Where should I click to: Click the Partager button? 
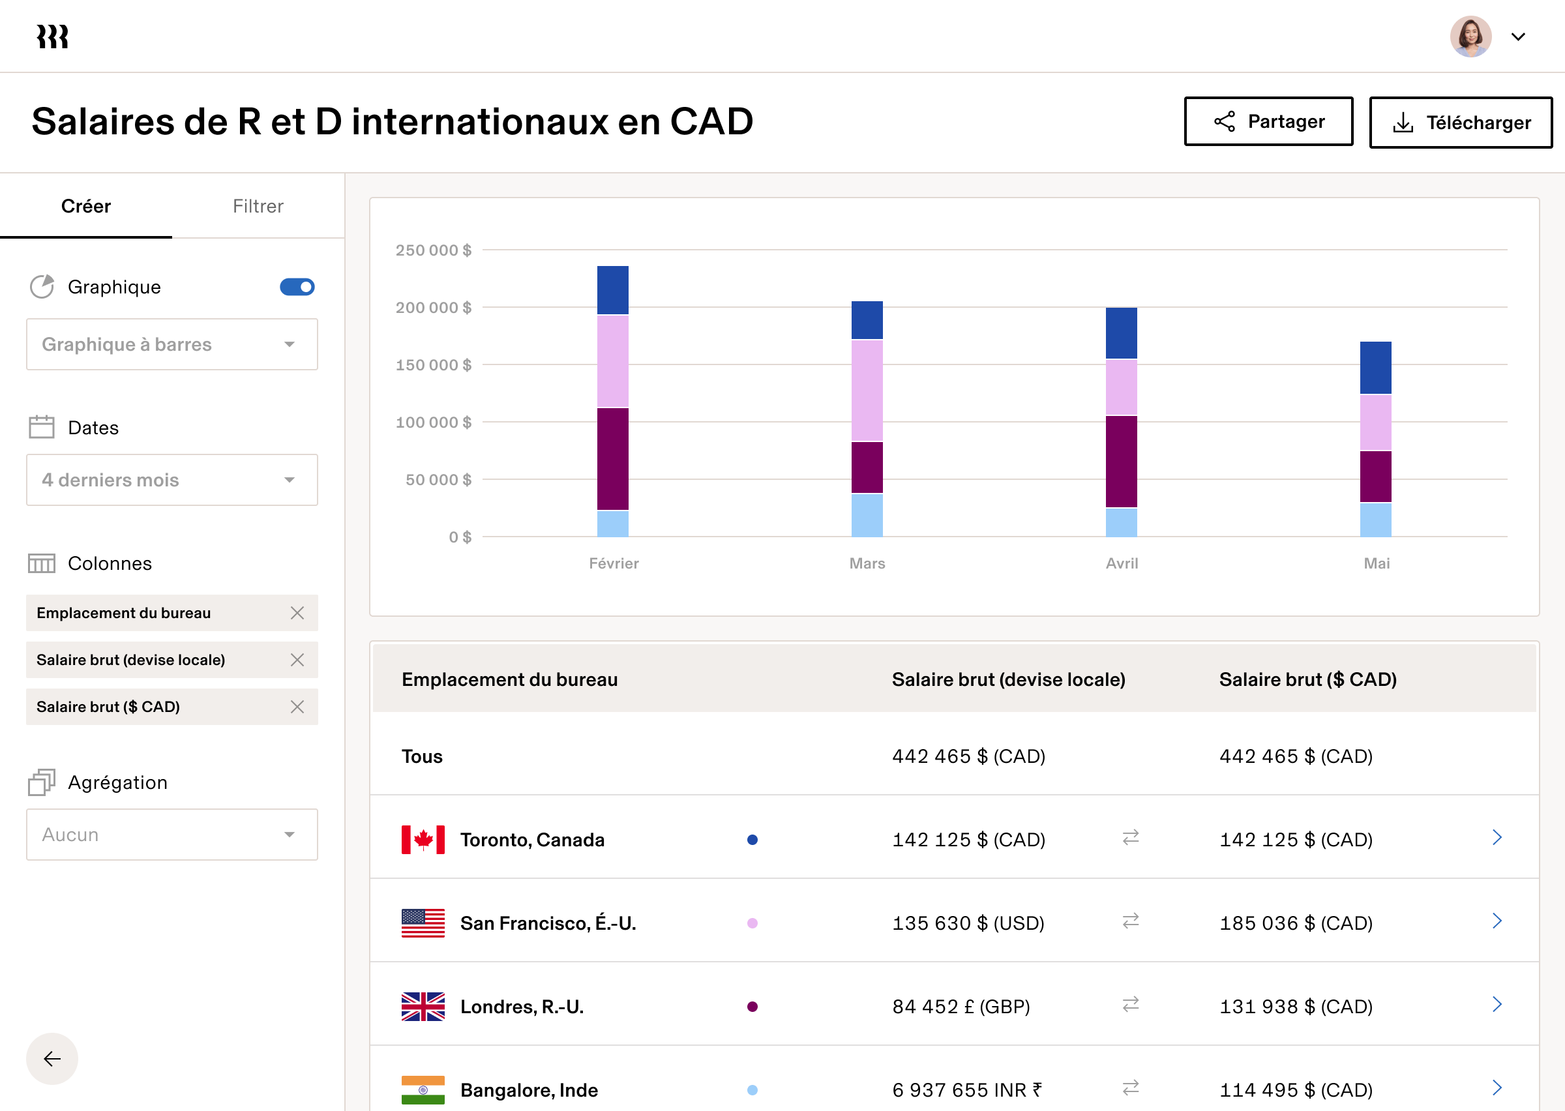click(x=1268, y=122)
